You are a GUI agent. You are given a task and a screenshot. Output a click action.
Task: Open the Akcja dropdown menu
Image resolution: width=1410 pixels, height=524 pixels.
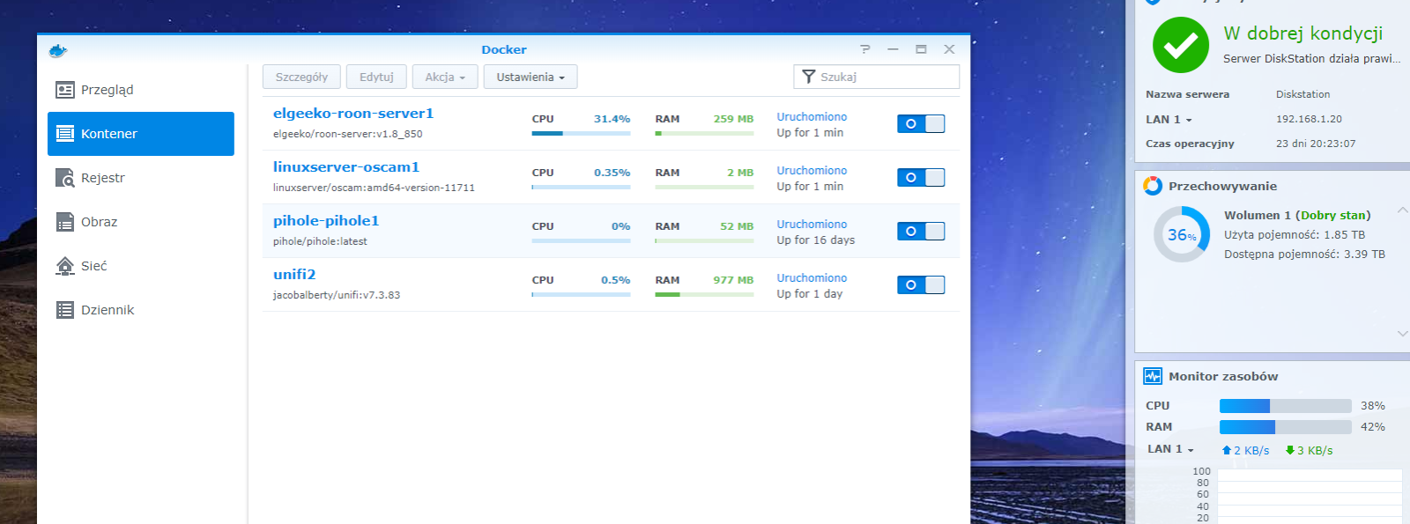[445, 77]
